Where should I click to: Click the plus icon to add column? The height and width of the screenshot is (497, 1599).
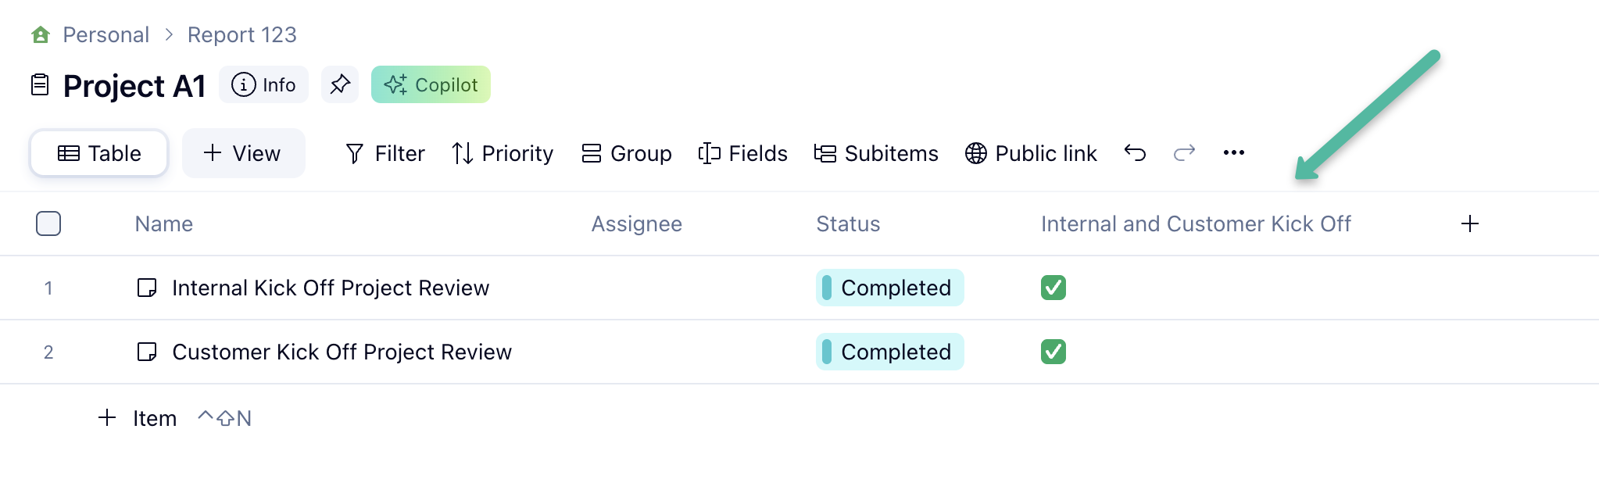point(1469,224)
